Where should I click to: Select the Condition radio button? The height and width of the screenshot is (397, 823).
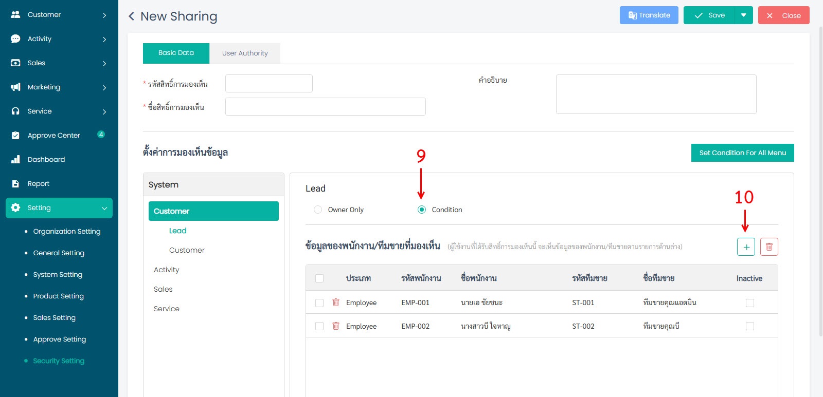(422, 210)
